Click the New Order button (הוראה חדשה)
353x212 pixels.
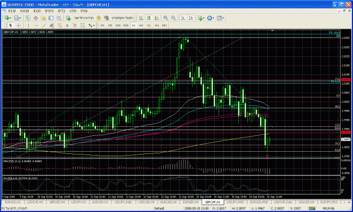coord(80,18)
